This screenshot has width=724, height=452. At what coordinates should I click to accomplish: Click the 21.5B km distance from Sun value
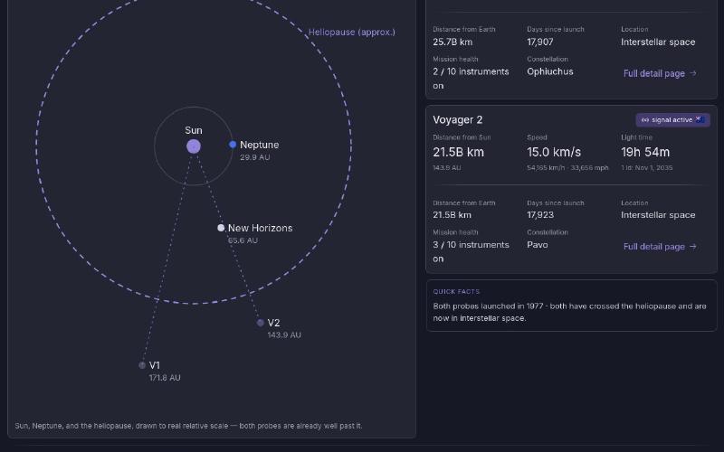458,152
